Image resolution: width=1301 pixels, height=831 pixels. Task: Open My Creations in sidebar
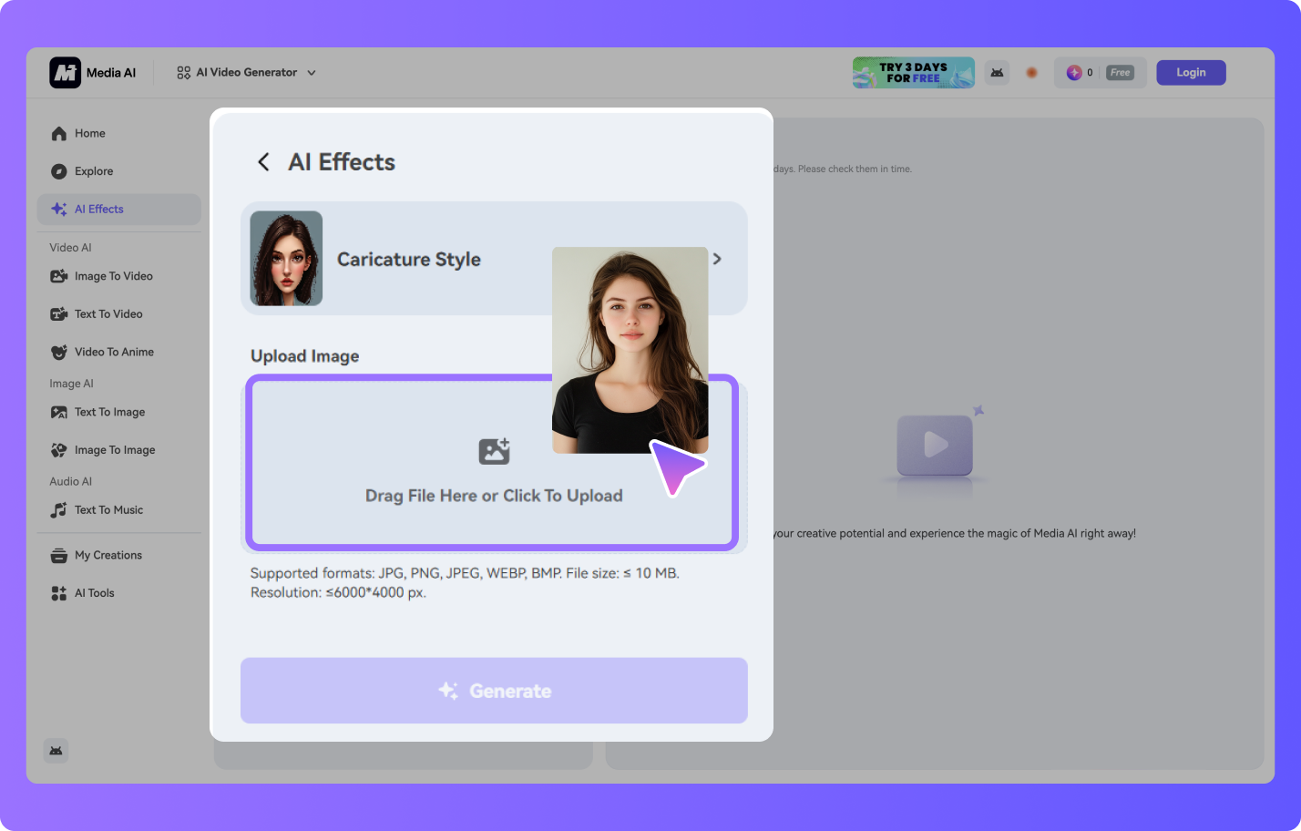pos(108,556)
